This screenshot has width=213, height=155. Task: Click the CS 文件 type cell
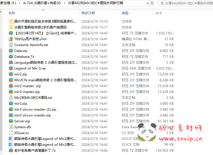coord(128,133)
